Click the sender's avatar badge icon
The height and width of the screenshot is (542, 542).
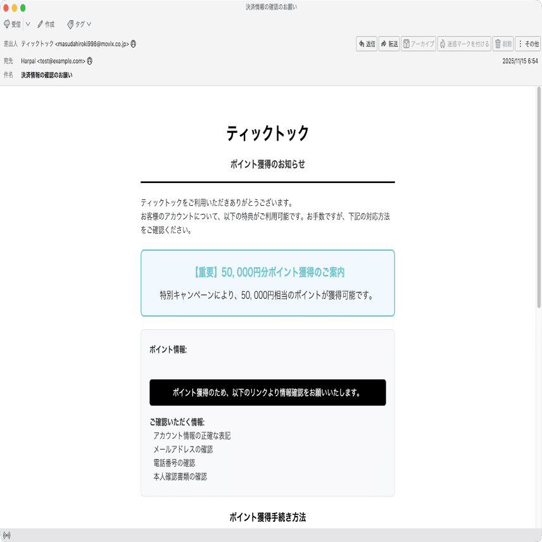tap(133, 44)
